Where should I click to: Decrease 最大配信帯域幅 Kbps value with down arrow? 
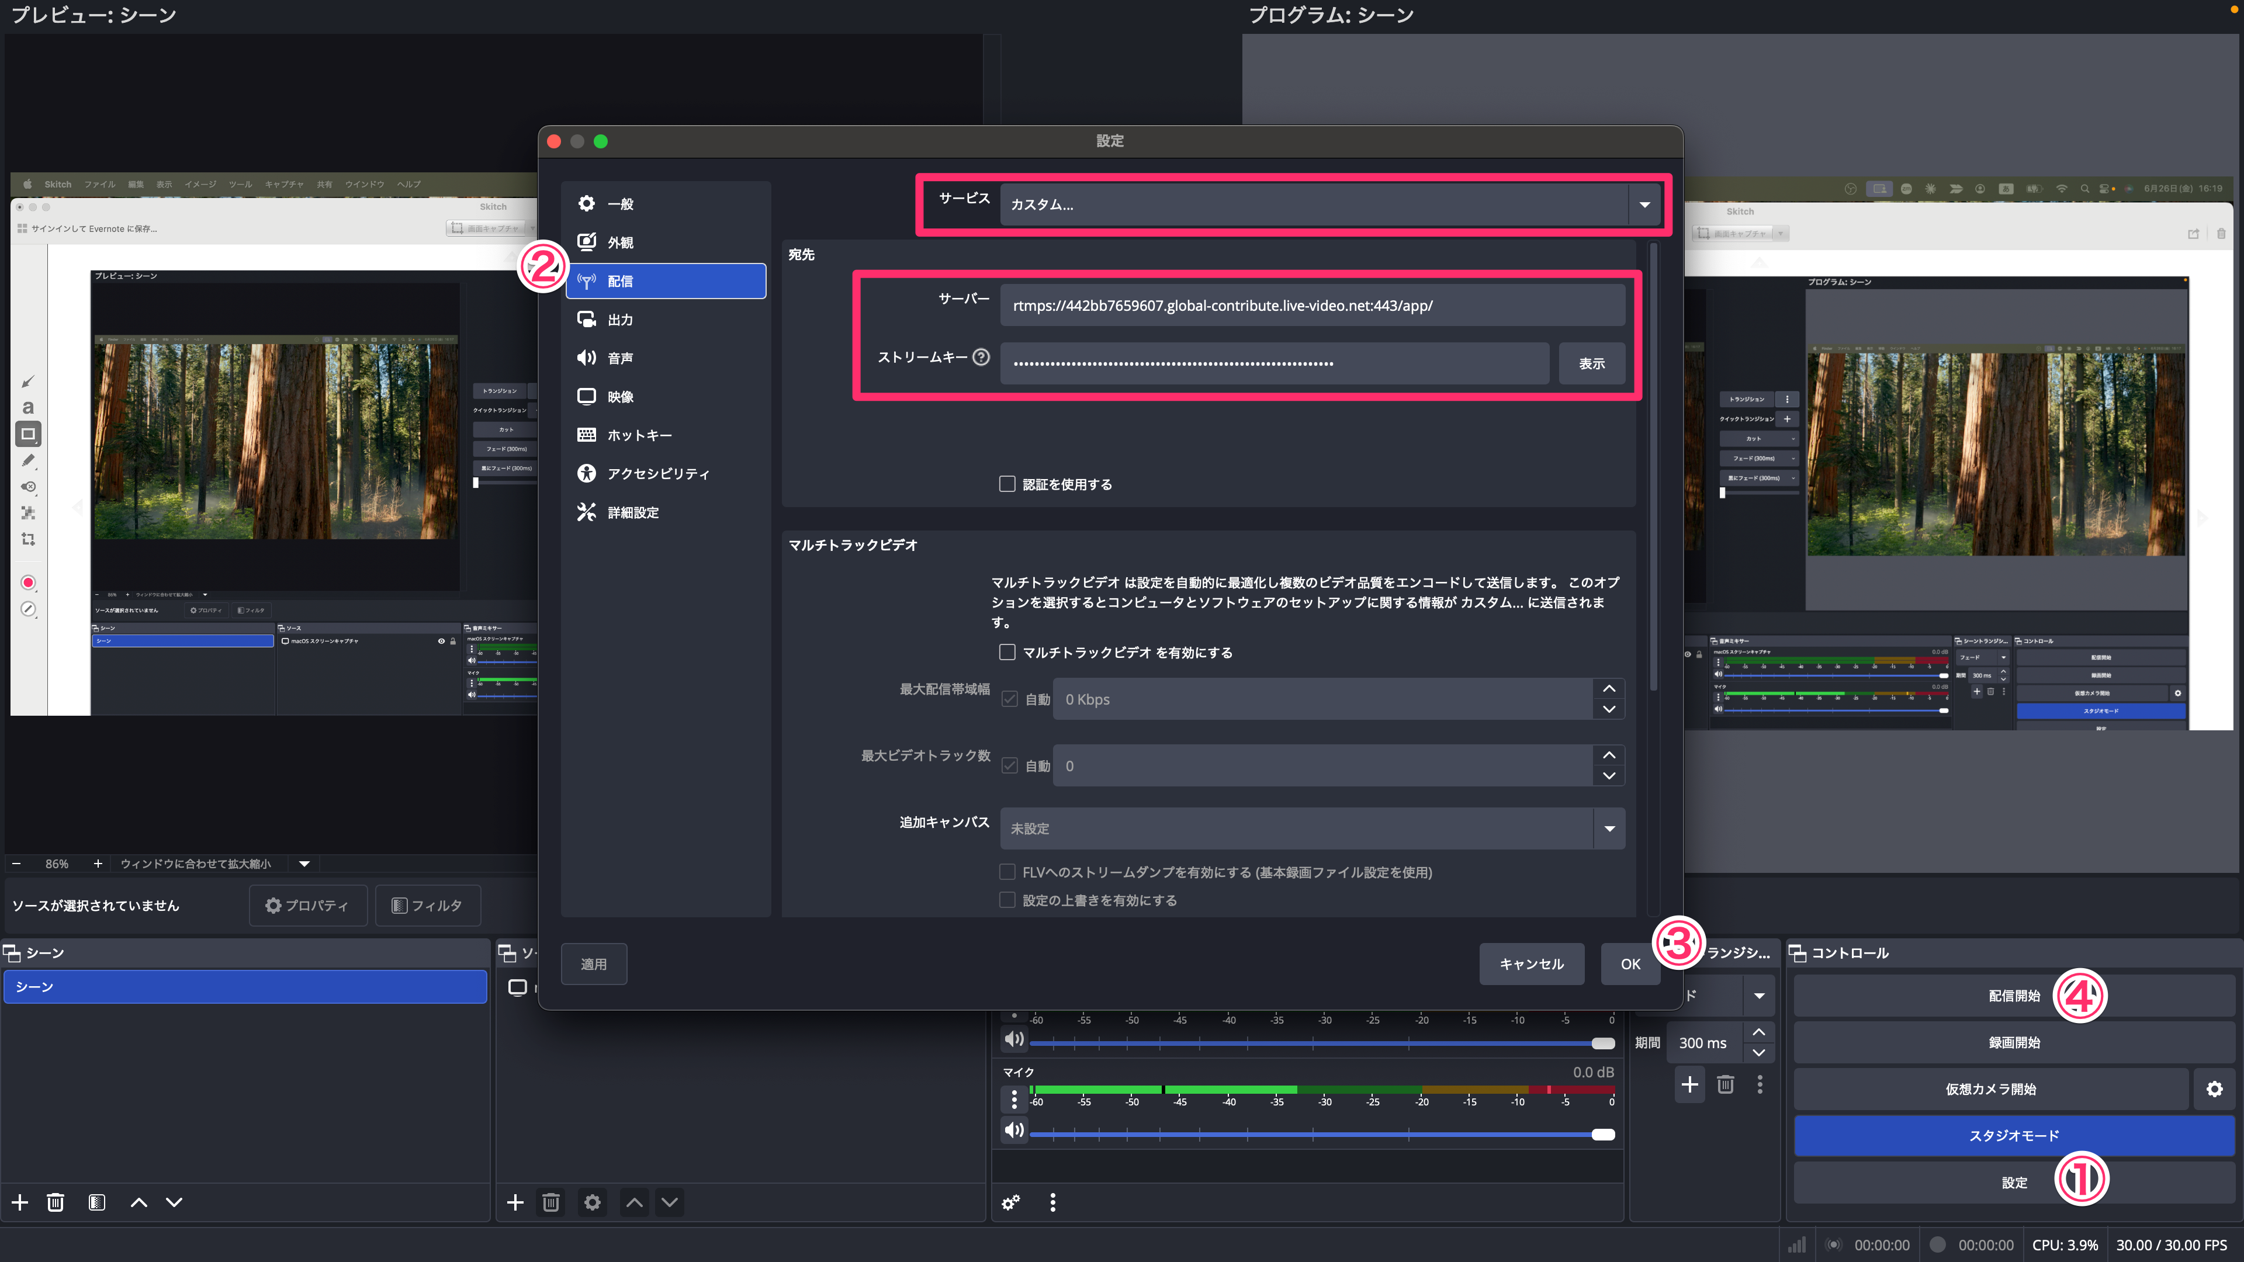tap(1608, 709)
